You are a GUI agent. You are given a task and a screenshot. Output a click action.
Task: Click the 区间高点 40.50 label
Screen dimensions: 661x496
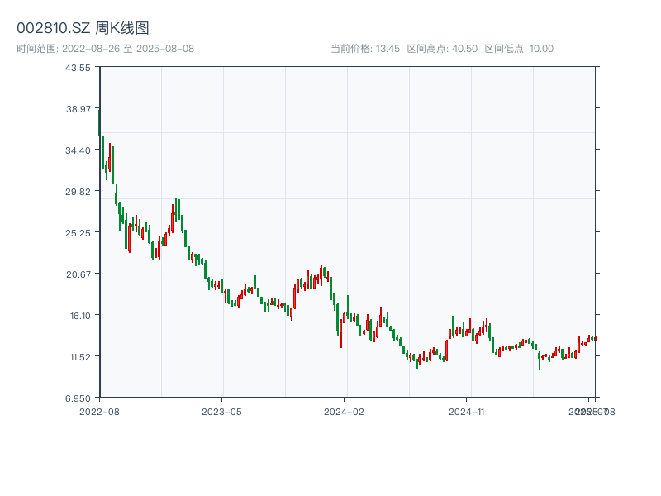pos(442,49)
